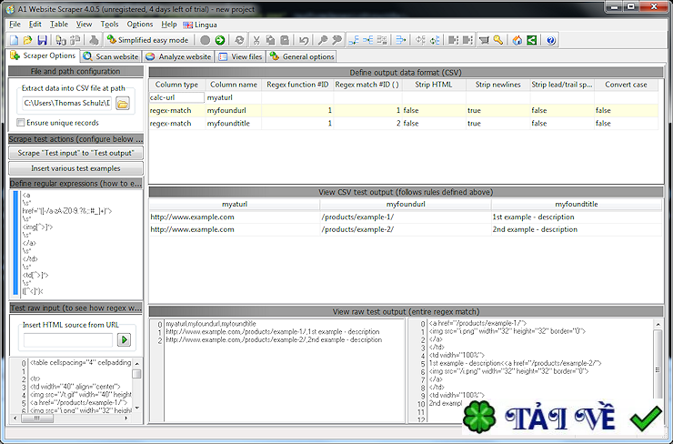Enable the Ensure unique records checkbox
The width and height of the screenshot is (673, 444).
pos(21,123)
